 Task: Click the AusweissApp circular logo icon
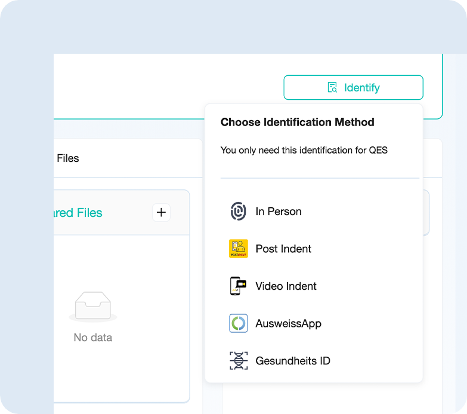click(x=238, y=323)
